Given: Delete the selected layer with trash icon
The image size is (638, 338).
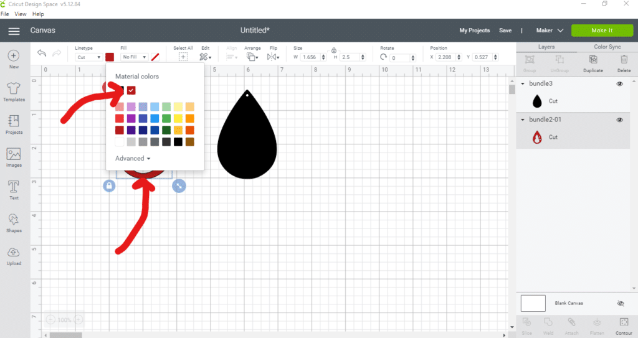Looking at the screenshot, I should [x=624, y=60].
